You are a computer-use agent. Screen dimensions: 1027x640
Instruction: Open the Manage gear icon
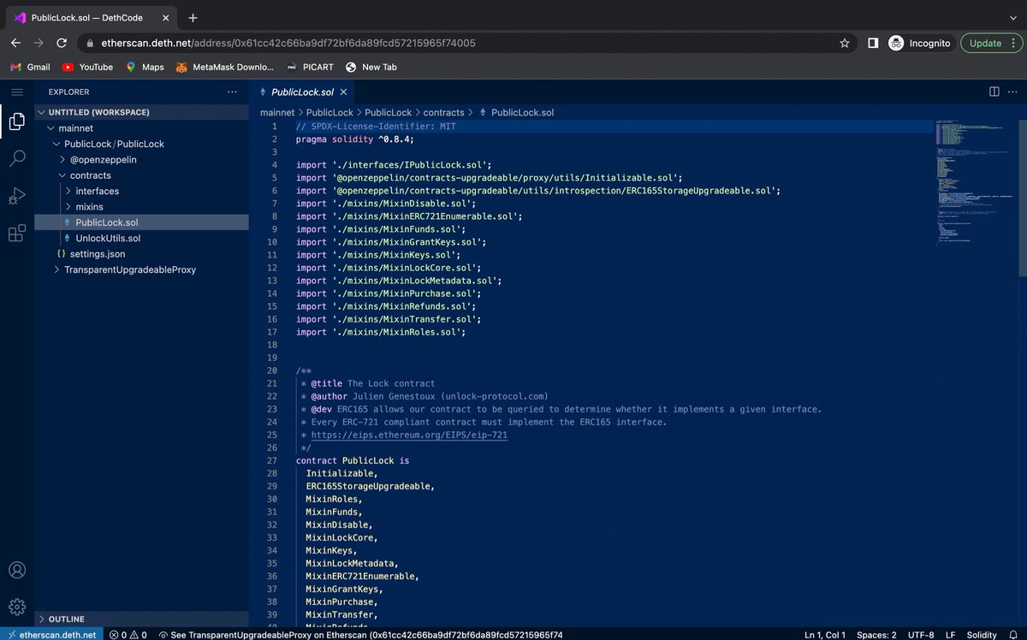pos(17,607)
